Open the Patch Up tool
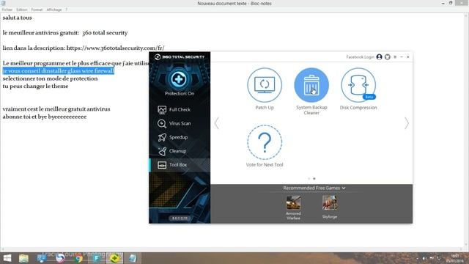This screenshot has height=264, width=469. [265, 85]
